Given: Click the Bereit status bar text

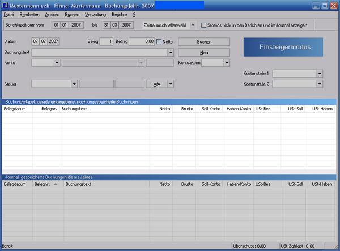Looking at the screenshot, I should [x=7, y=246].
